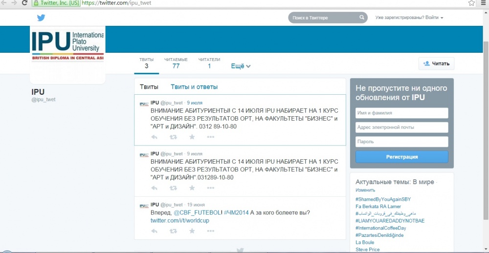
Task: Select the Твиты tab
Action: [149, 87]
